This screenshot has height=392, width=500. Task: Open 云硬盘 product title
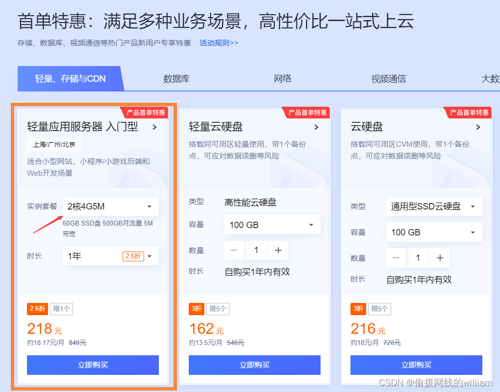pyautogui.click(x=366, y=126)
